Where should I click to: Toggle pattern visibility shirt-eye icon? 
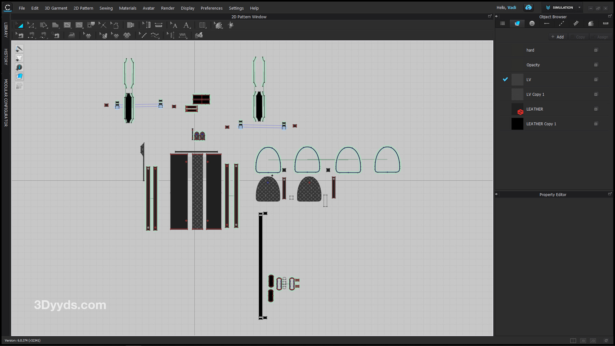[x=19, y=58]
